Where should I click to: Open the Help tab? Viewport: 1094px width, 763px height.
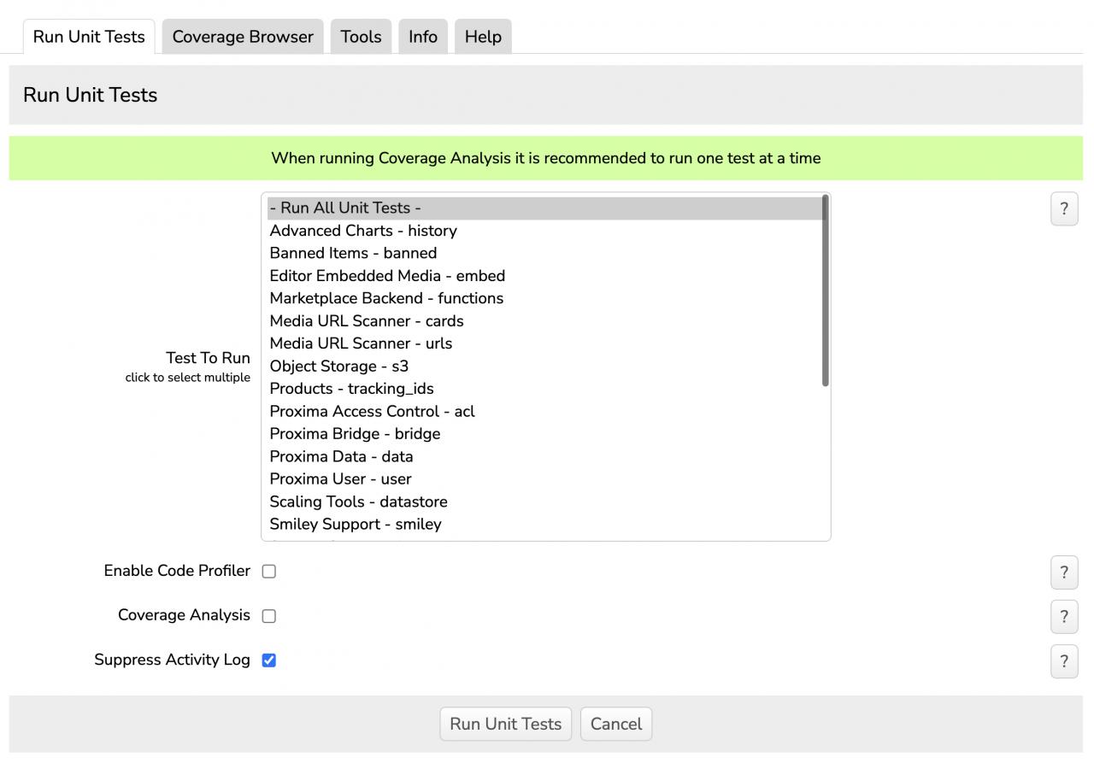pos(483,37)
